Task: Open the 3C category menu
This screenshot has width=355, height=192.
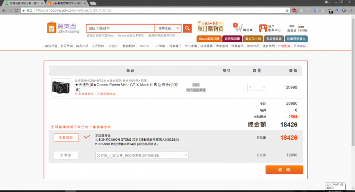Action: (x=160, y=46)
